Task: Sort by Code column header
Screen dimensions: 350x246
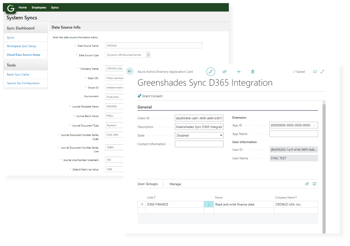Action: click(151, 197)
